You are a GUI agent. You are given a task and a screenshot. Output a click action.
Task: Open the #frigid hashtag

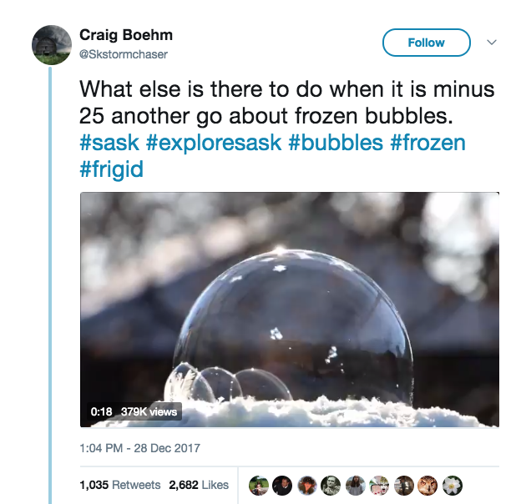[x=112, y=169]
